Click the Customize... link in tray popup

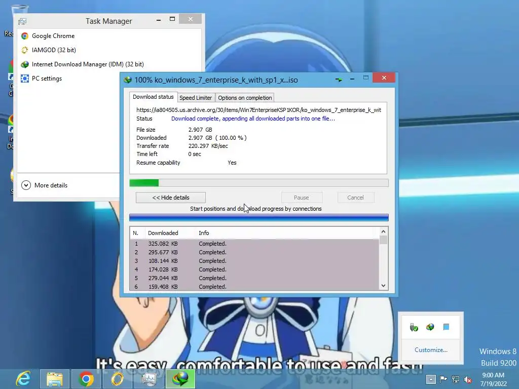click(431, 350)
